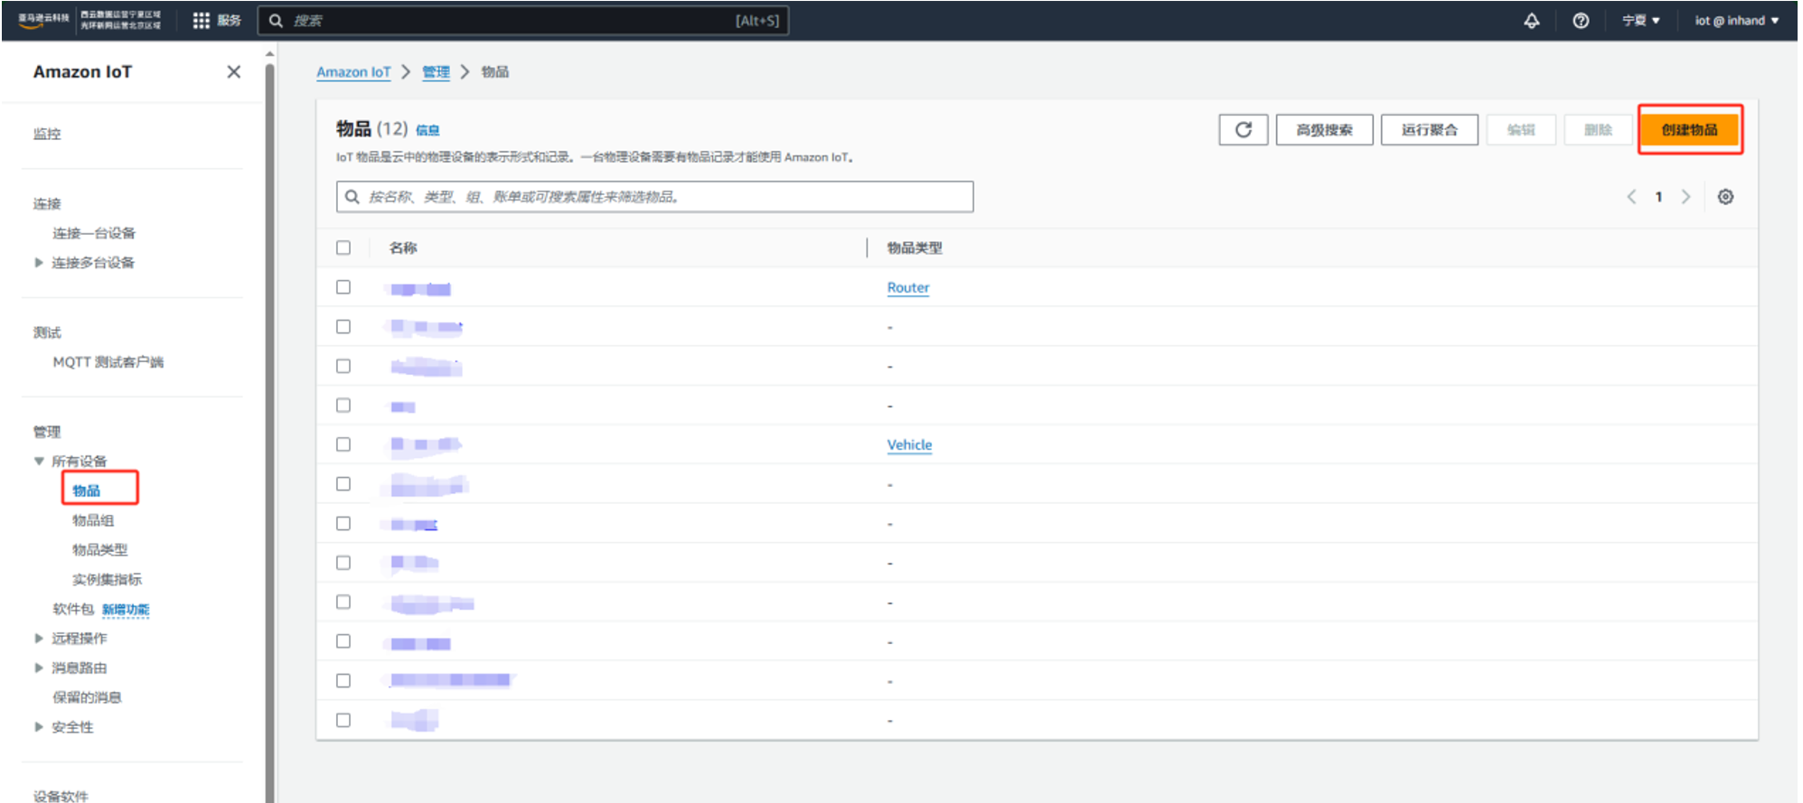Expand 连接多台设备 in sidebar
Screen dimensions: 1803x803
39,262
